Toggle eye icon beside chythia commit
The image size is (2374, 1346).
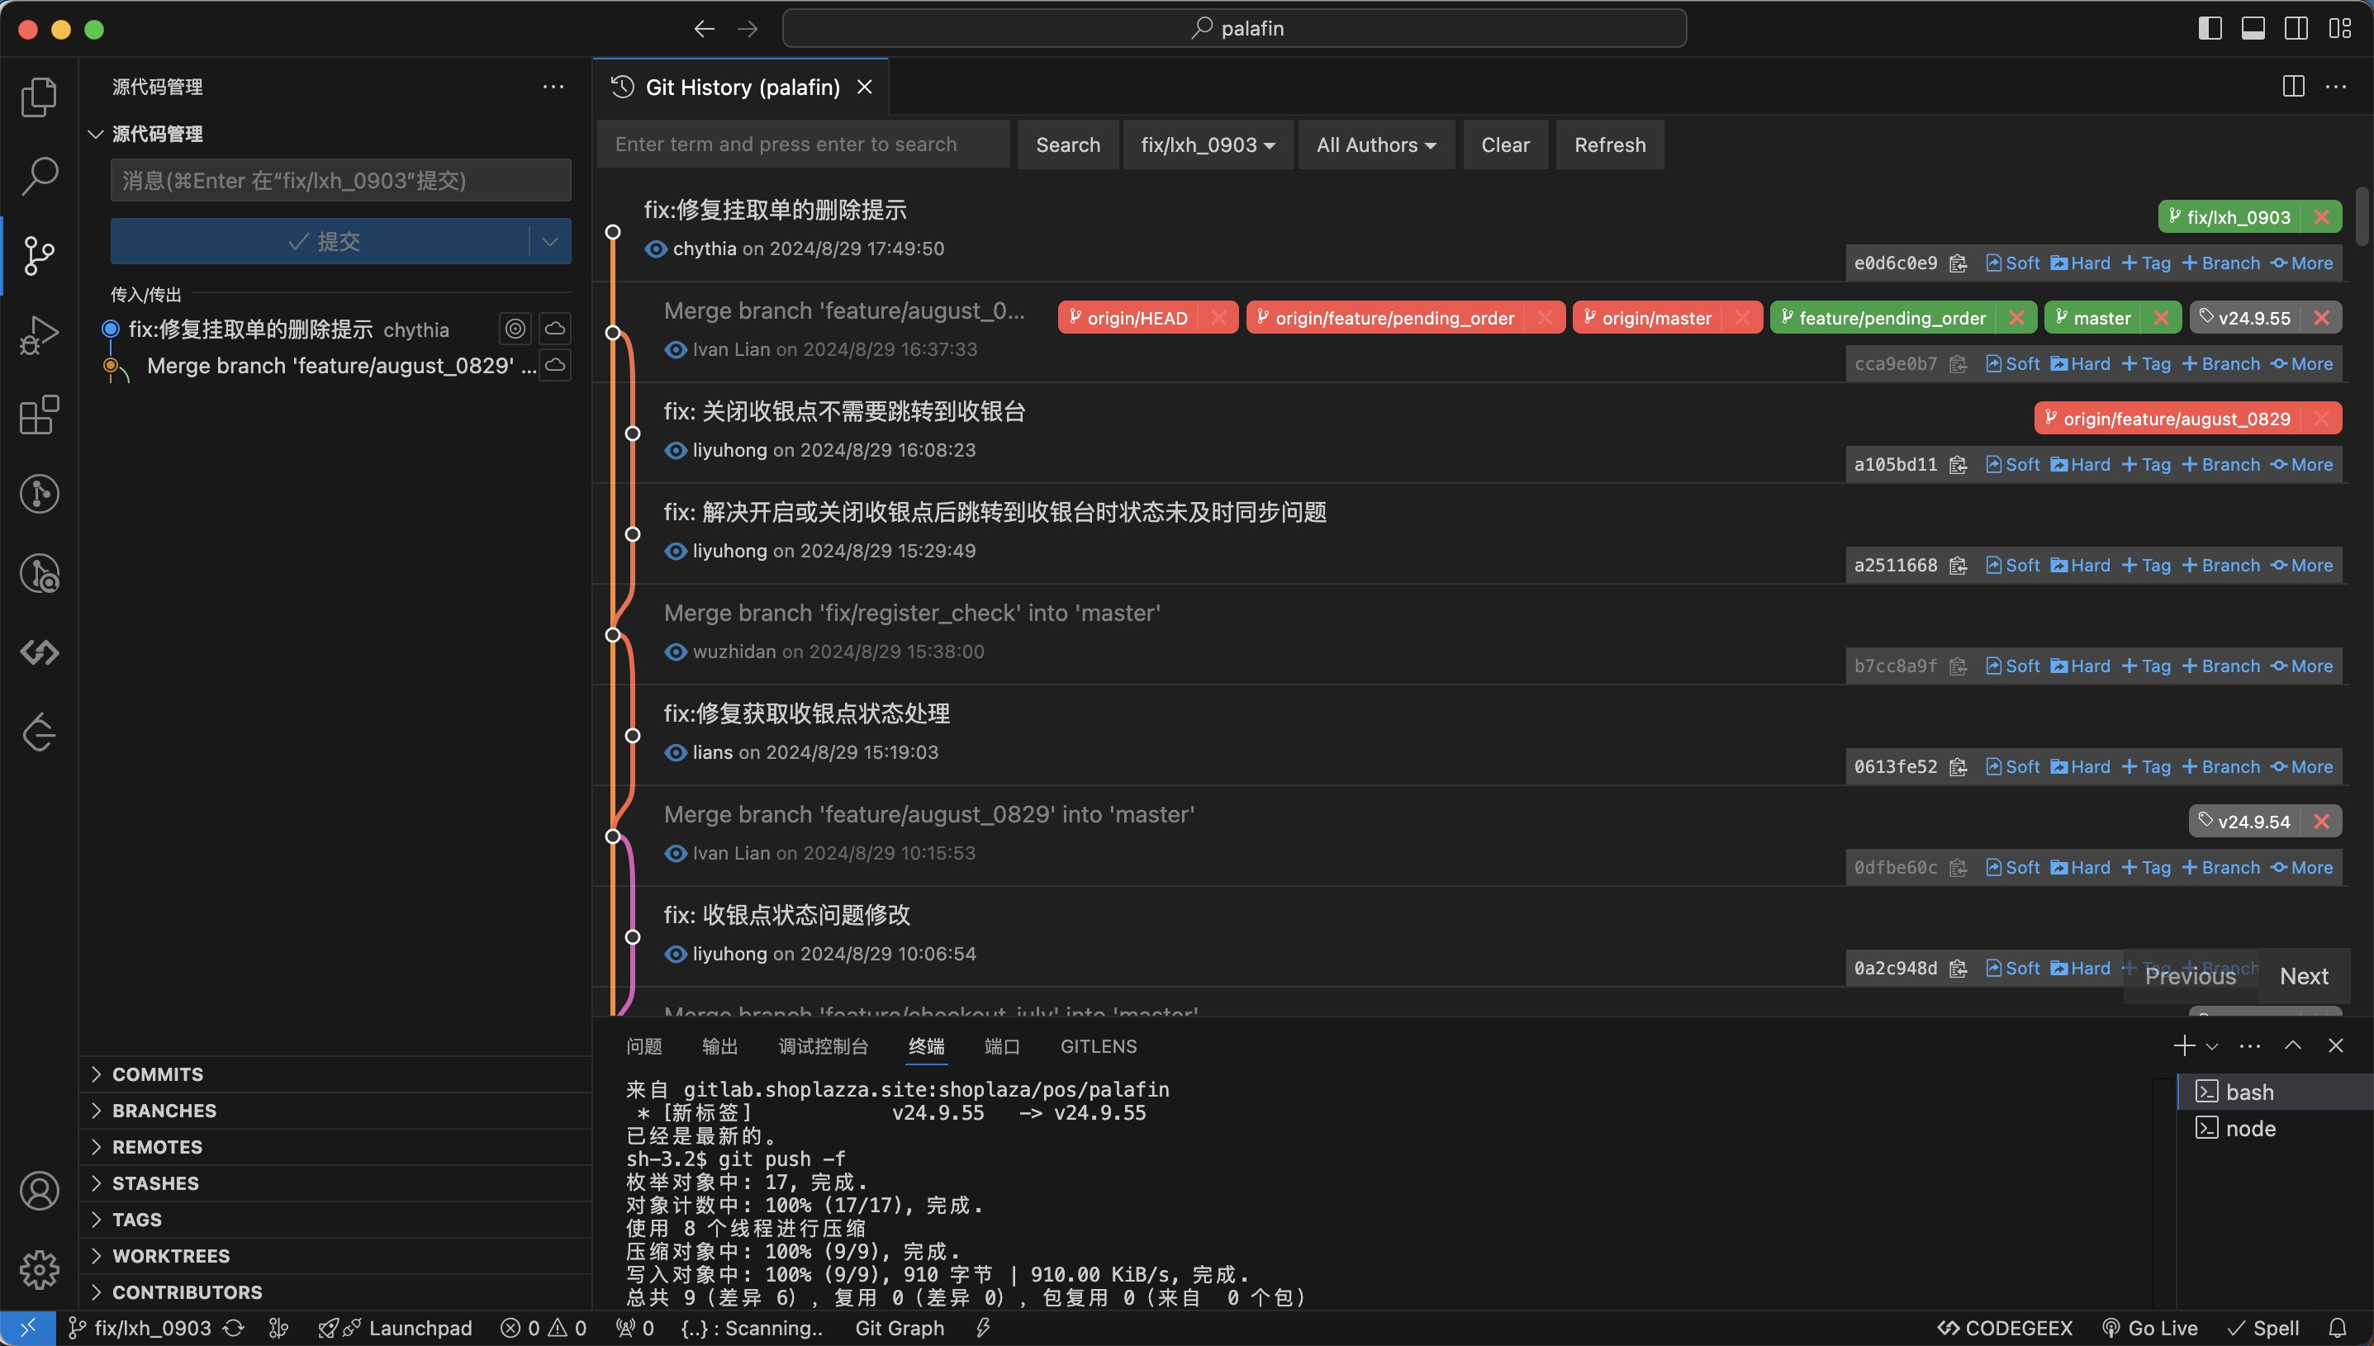tap(655, 249)
